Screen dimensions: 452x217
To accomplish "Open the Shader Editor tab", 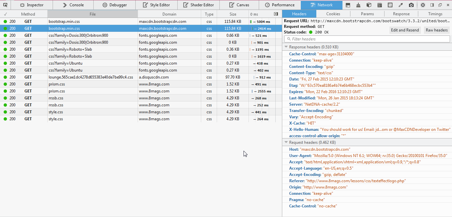I will coord(198,5).
